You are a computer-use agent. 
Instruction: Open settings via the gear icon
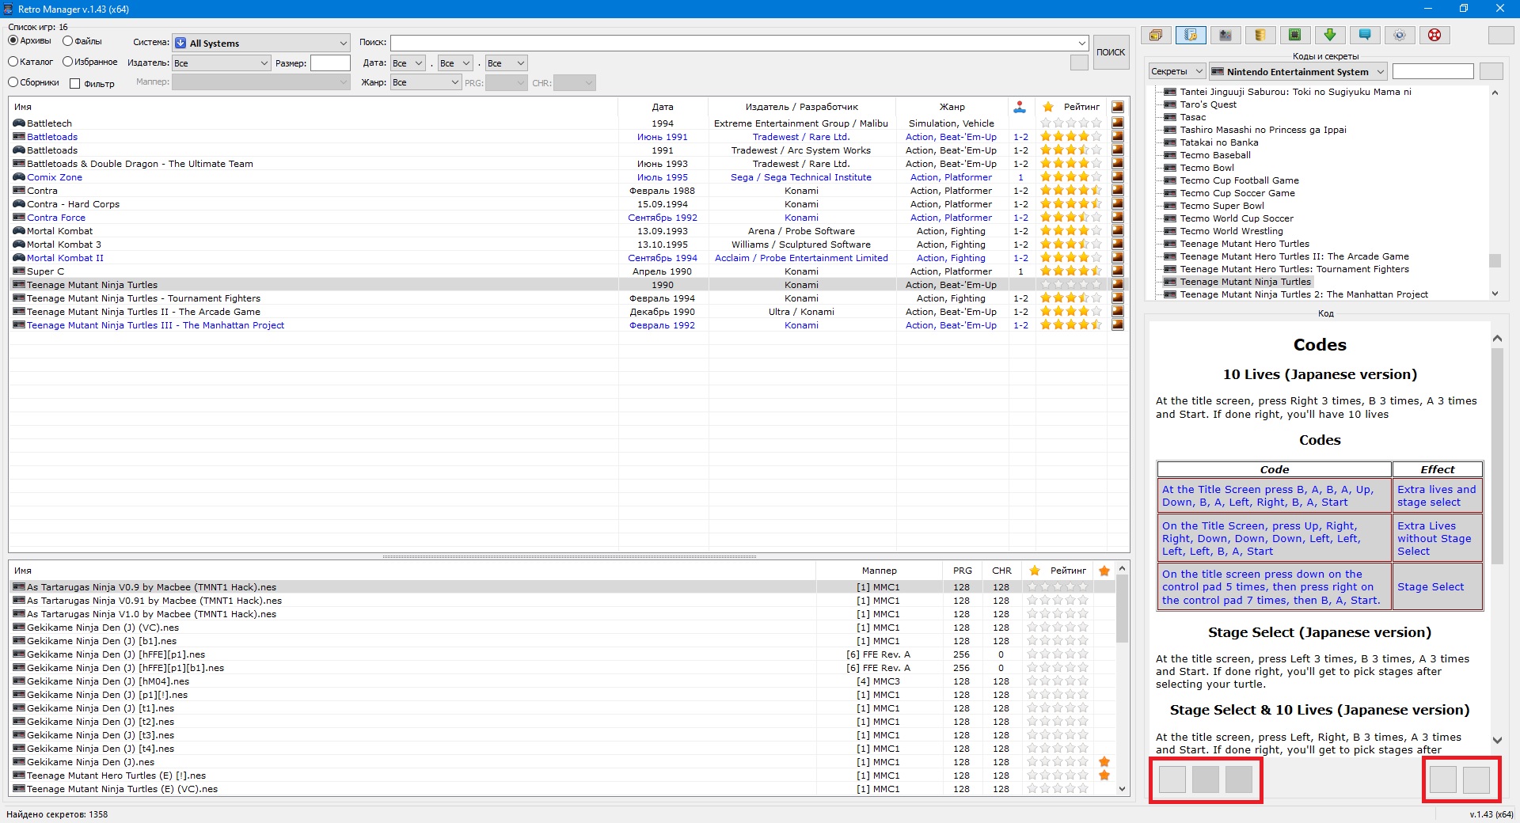(1400, 35)
